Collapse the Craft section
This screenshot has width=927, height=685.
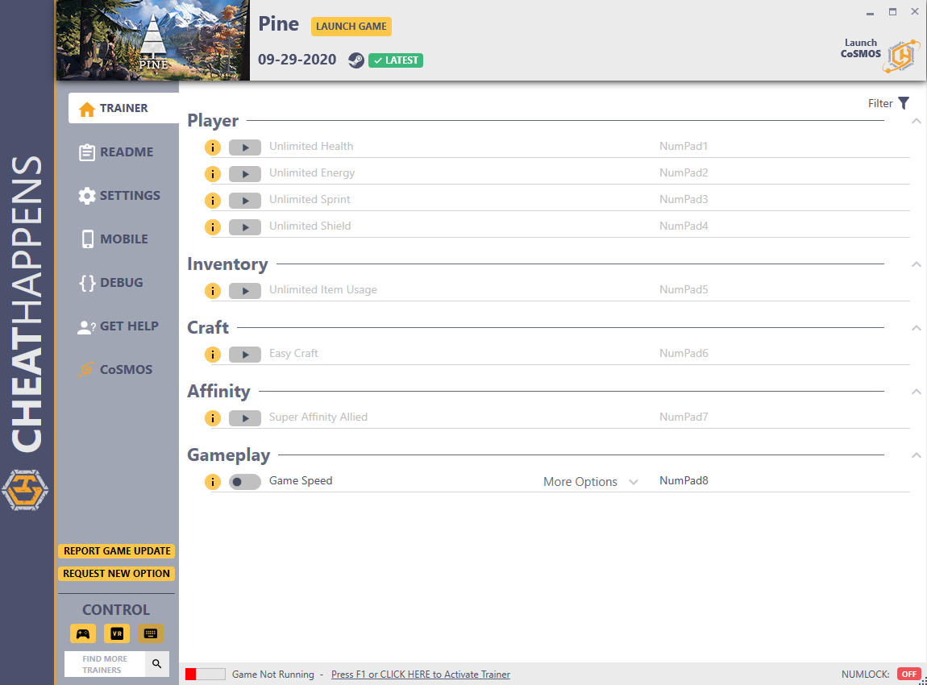917,328
